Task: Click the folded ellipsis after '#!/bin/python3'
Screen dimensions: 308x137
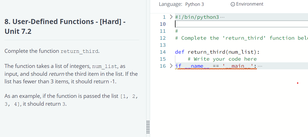Action: [x=222, y=17]
